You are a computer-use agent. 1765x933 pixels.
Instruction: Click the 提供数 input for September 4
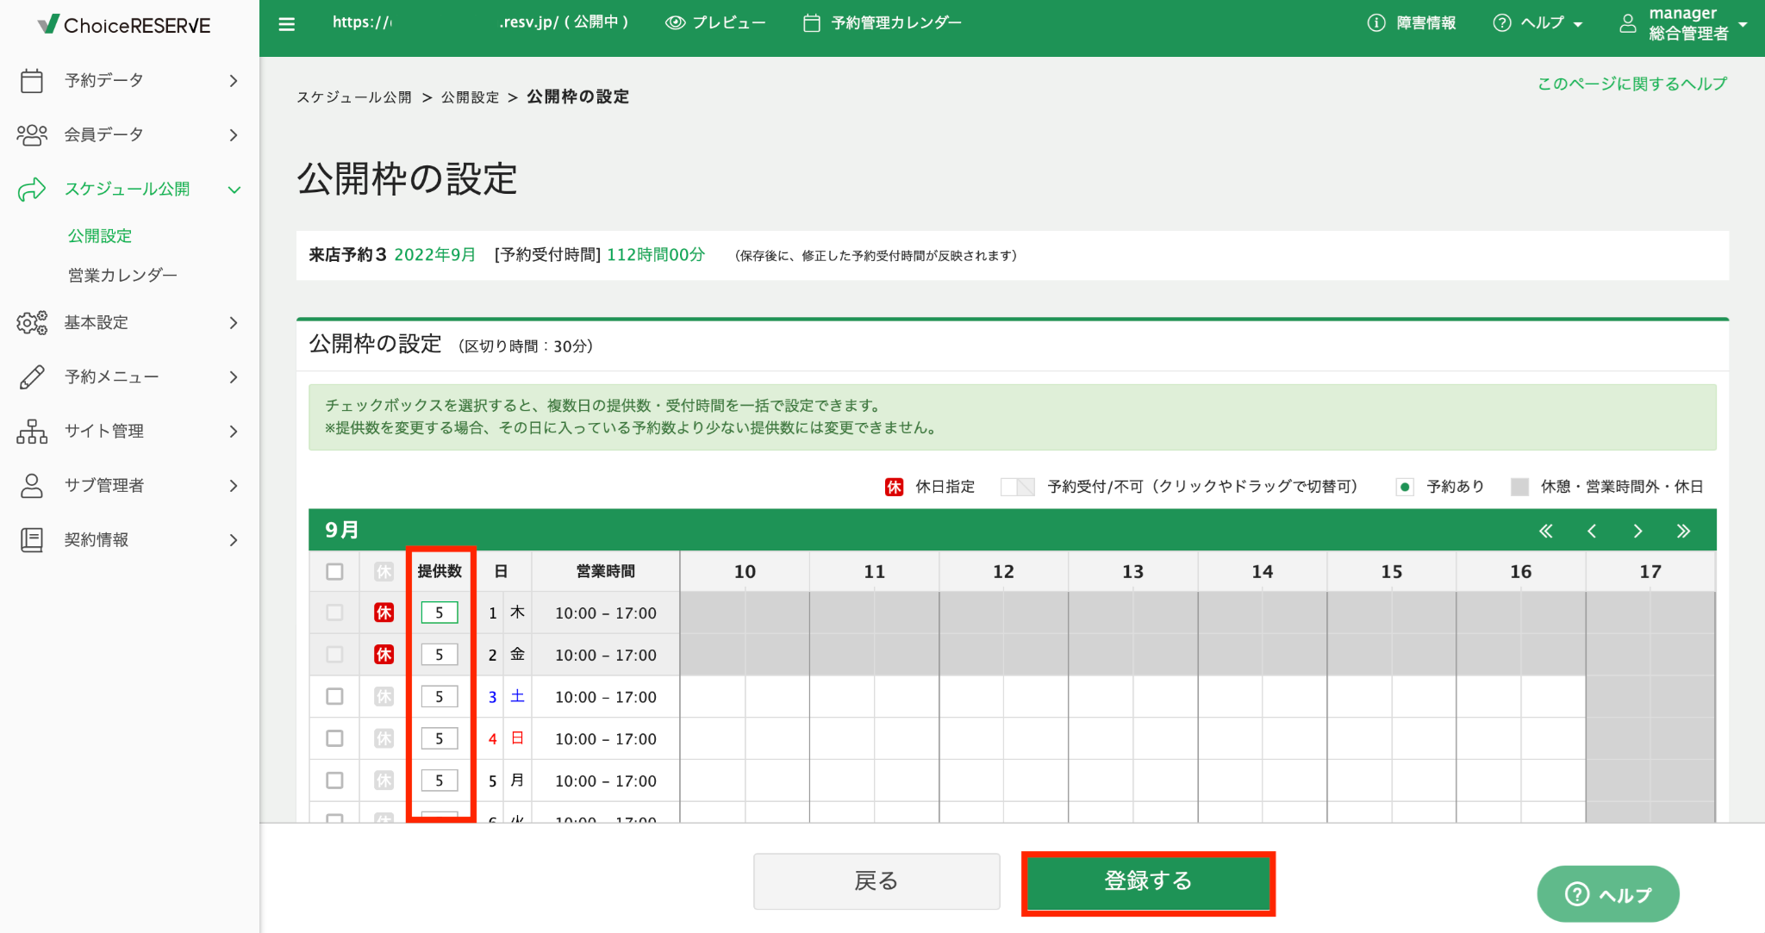click(x=439, y=738)
